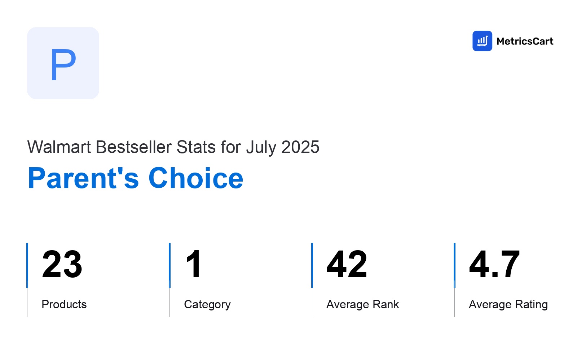Click the blue letter P glyph
Screen dimensions: 577x361
coord(63,65)
